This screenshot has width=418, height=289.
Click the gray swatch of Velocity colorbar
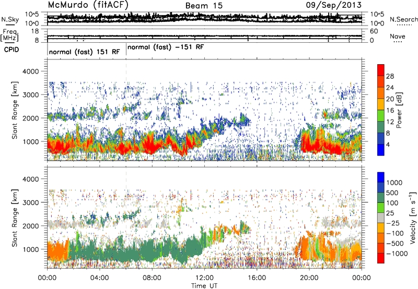pos(381,218)
